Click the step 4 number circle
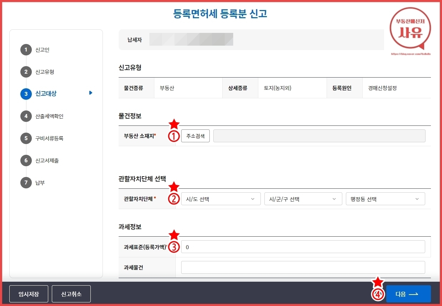The width and height of the screenshot is (442, 306). click(x=26, y=116)
